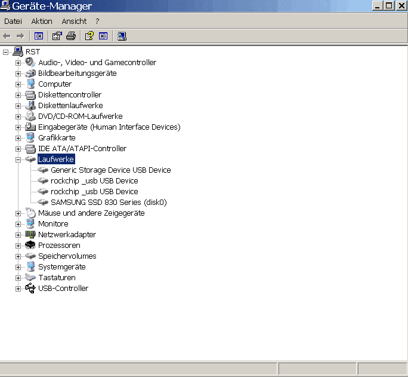
Task: Click the Diskettencontroller icon
Action: (30, 95)
